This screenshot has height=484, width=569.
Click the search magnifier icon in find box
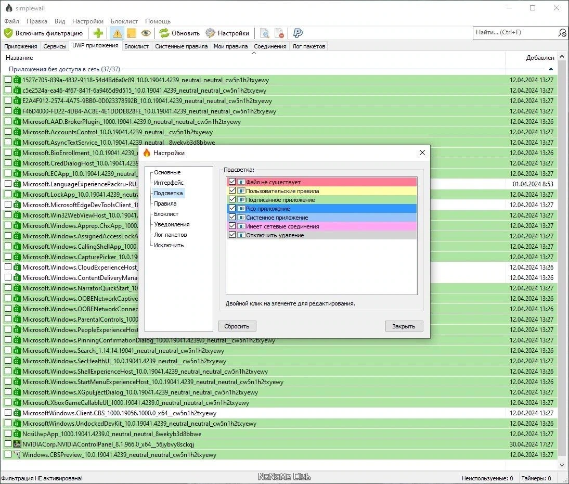click(x=562, y=33)
